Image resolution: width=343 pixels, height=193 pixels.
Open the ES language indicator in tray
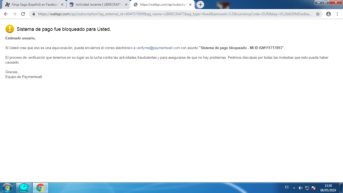click(x=287, y=187)
